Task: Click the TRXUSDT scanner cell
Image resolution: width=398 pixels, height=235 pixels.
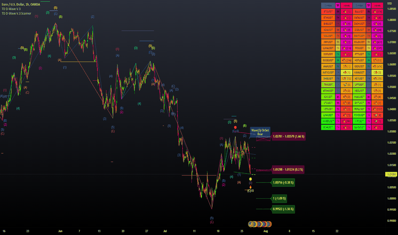Action: [328, 85]
